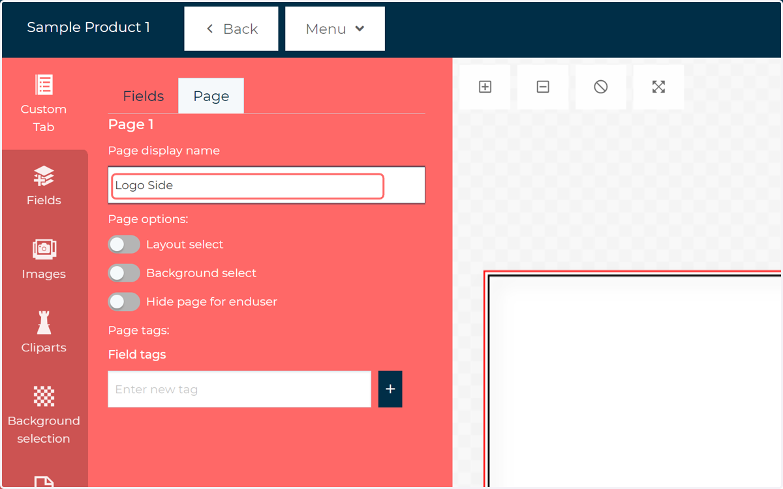Click the reset zoom circle-slash icon

(601, 87)
